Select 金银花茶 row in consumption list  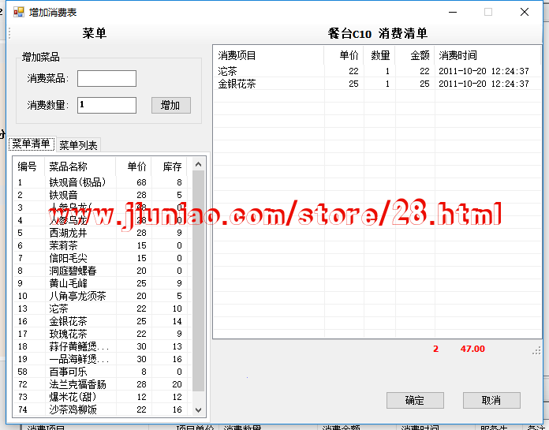click(377, 84)
